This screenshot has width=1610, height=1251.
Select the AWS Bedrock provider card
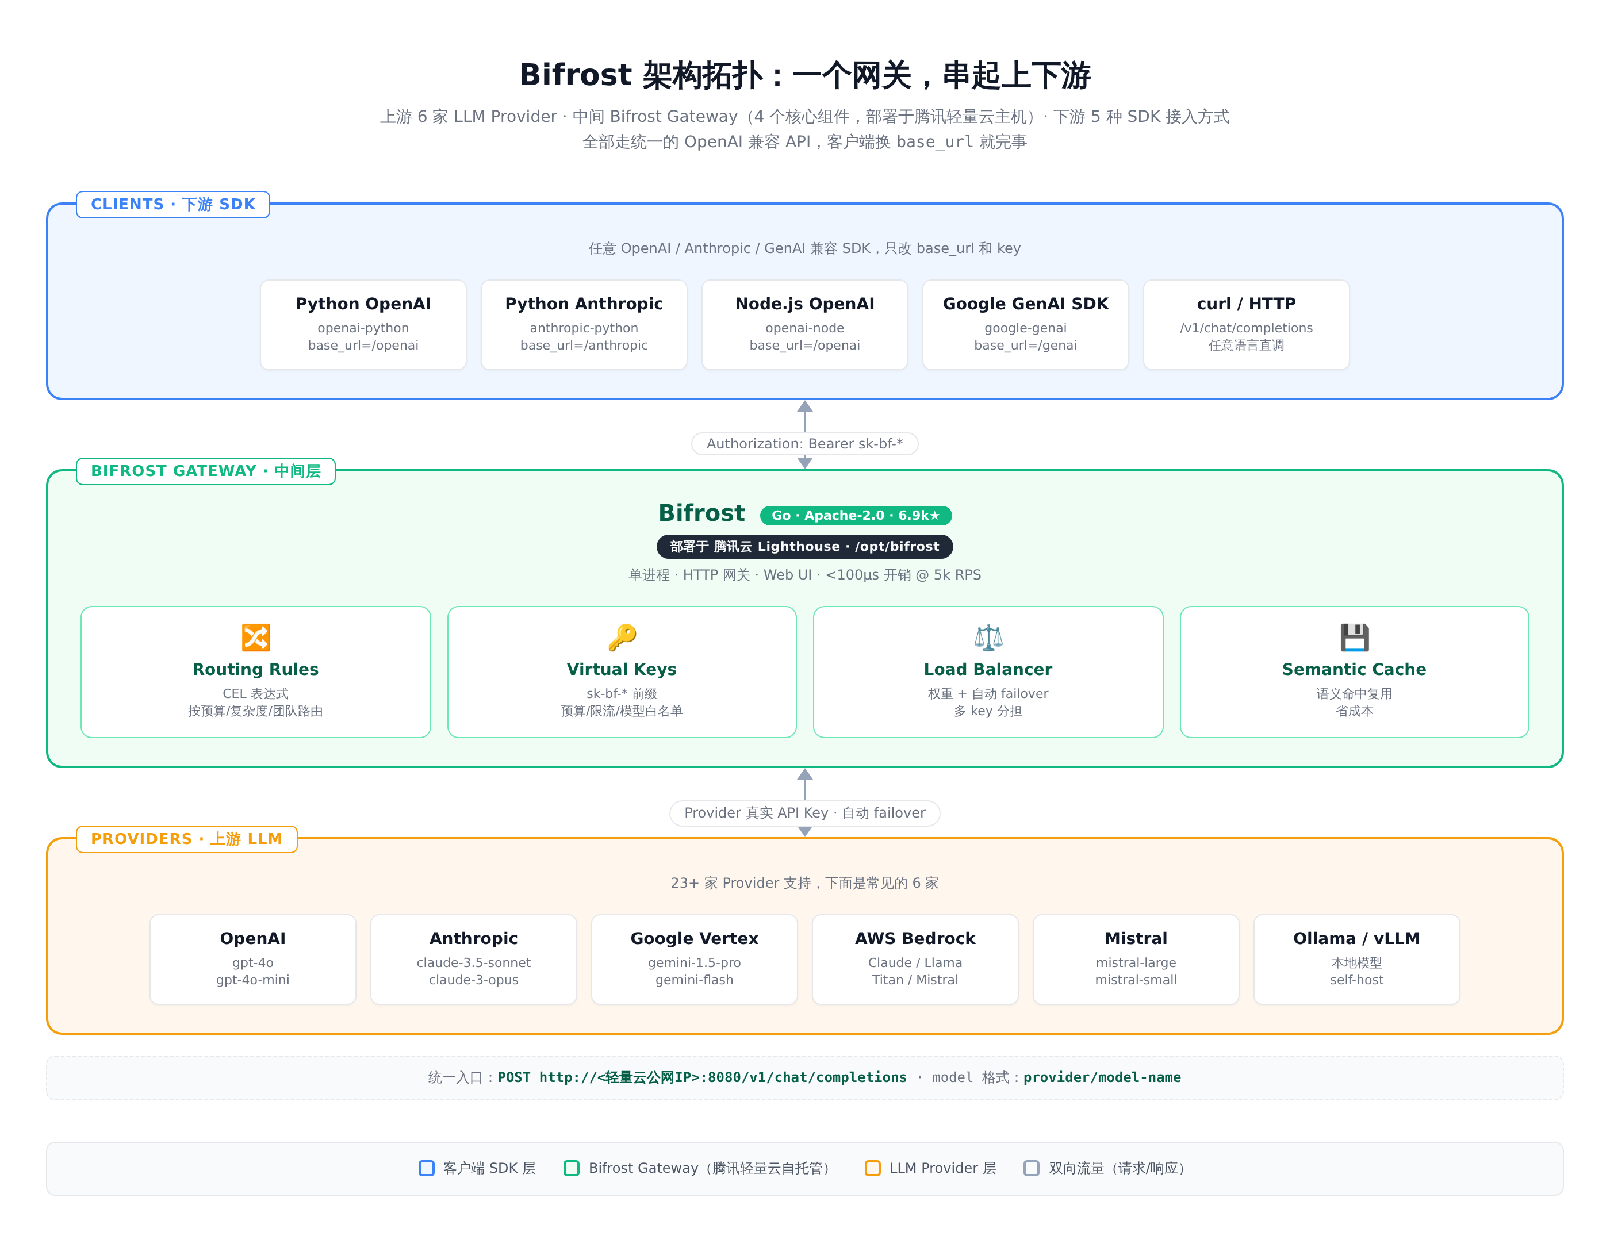(x=915, y=959)
